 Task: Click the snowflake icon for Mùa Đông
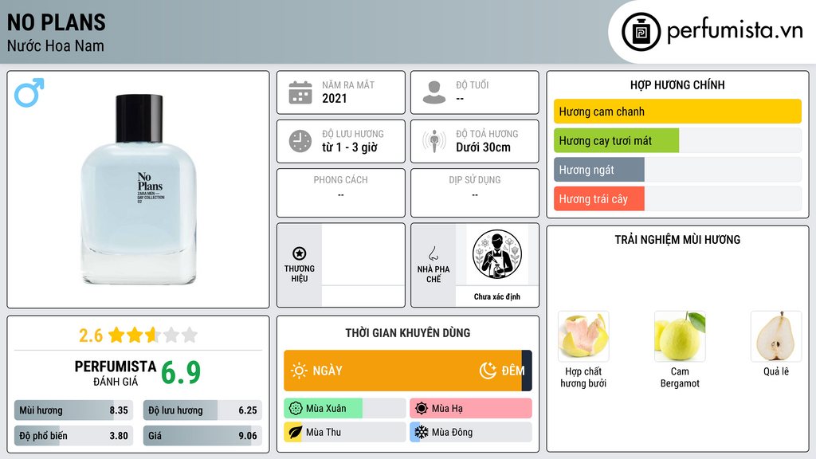(x=421, y=432)
